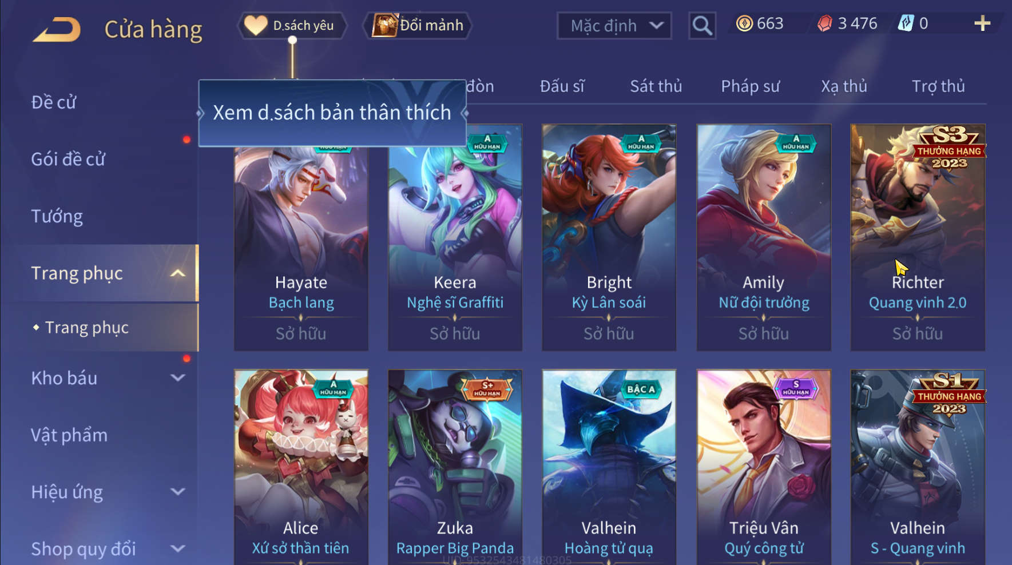Select the Trợ thủ tab
Viewport: 1012px width, 565px height.
(x=938, y=86)
